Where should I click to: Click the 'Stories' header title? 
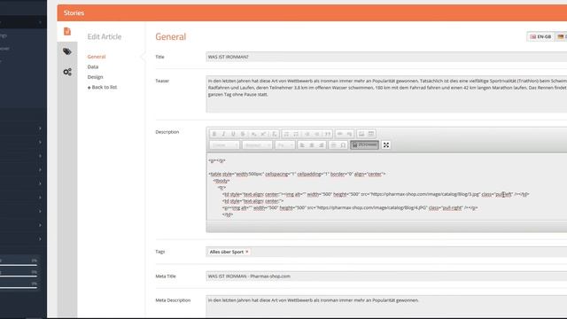74,13
